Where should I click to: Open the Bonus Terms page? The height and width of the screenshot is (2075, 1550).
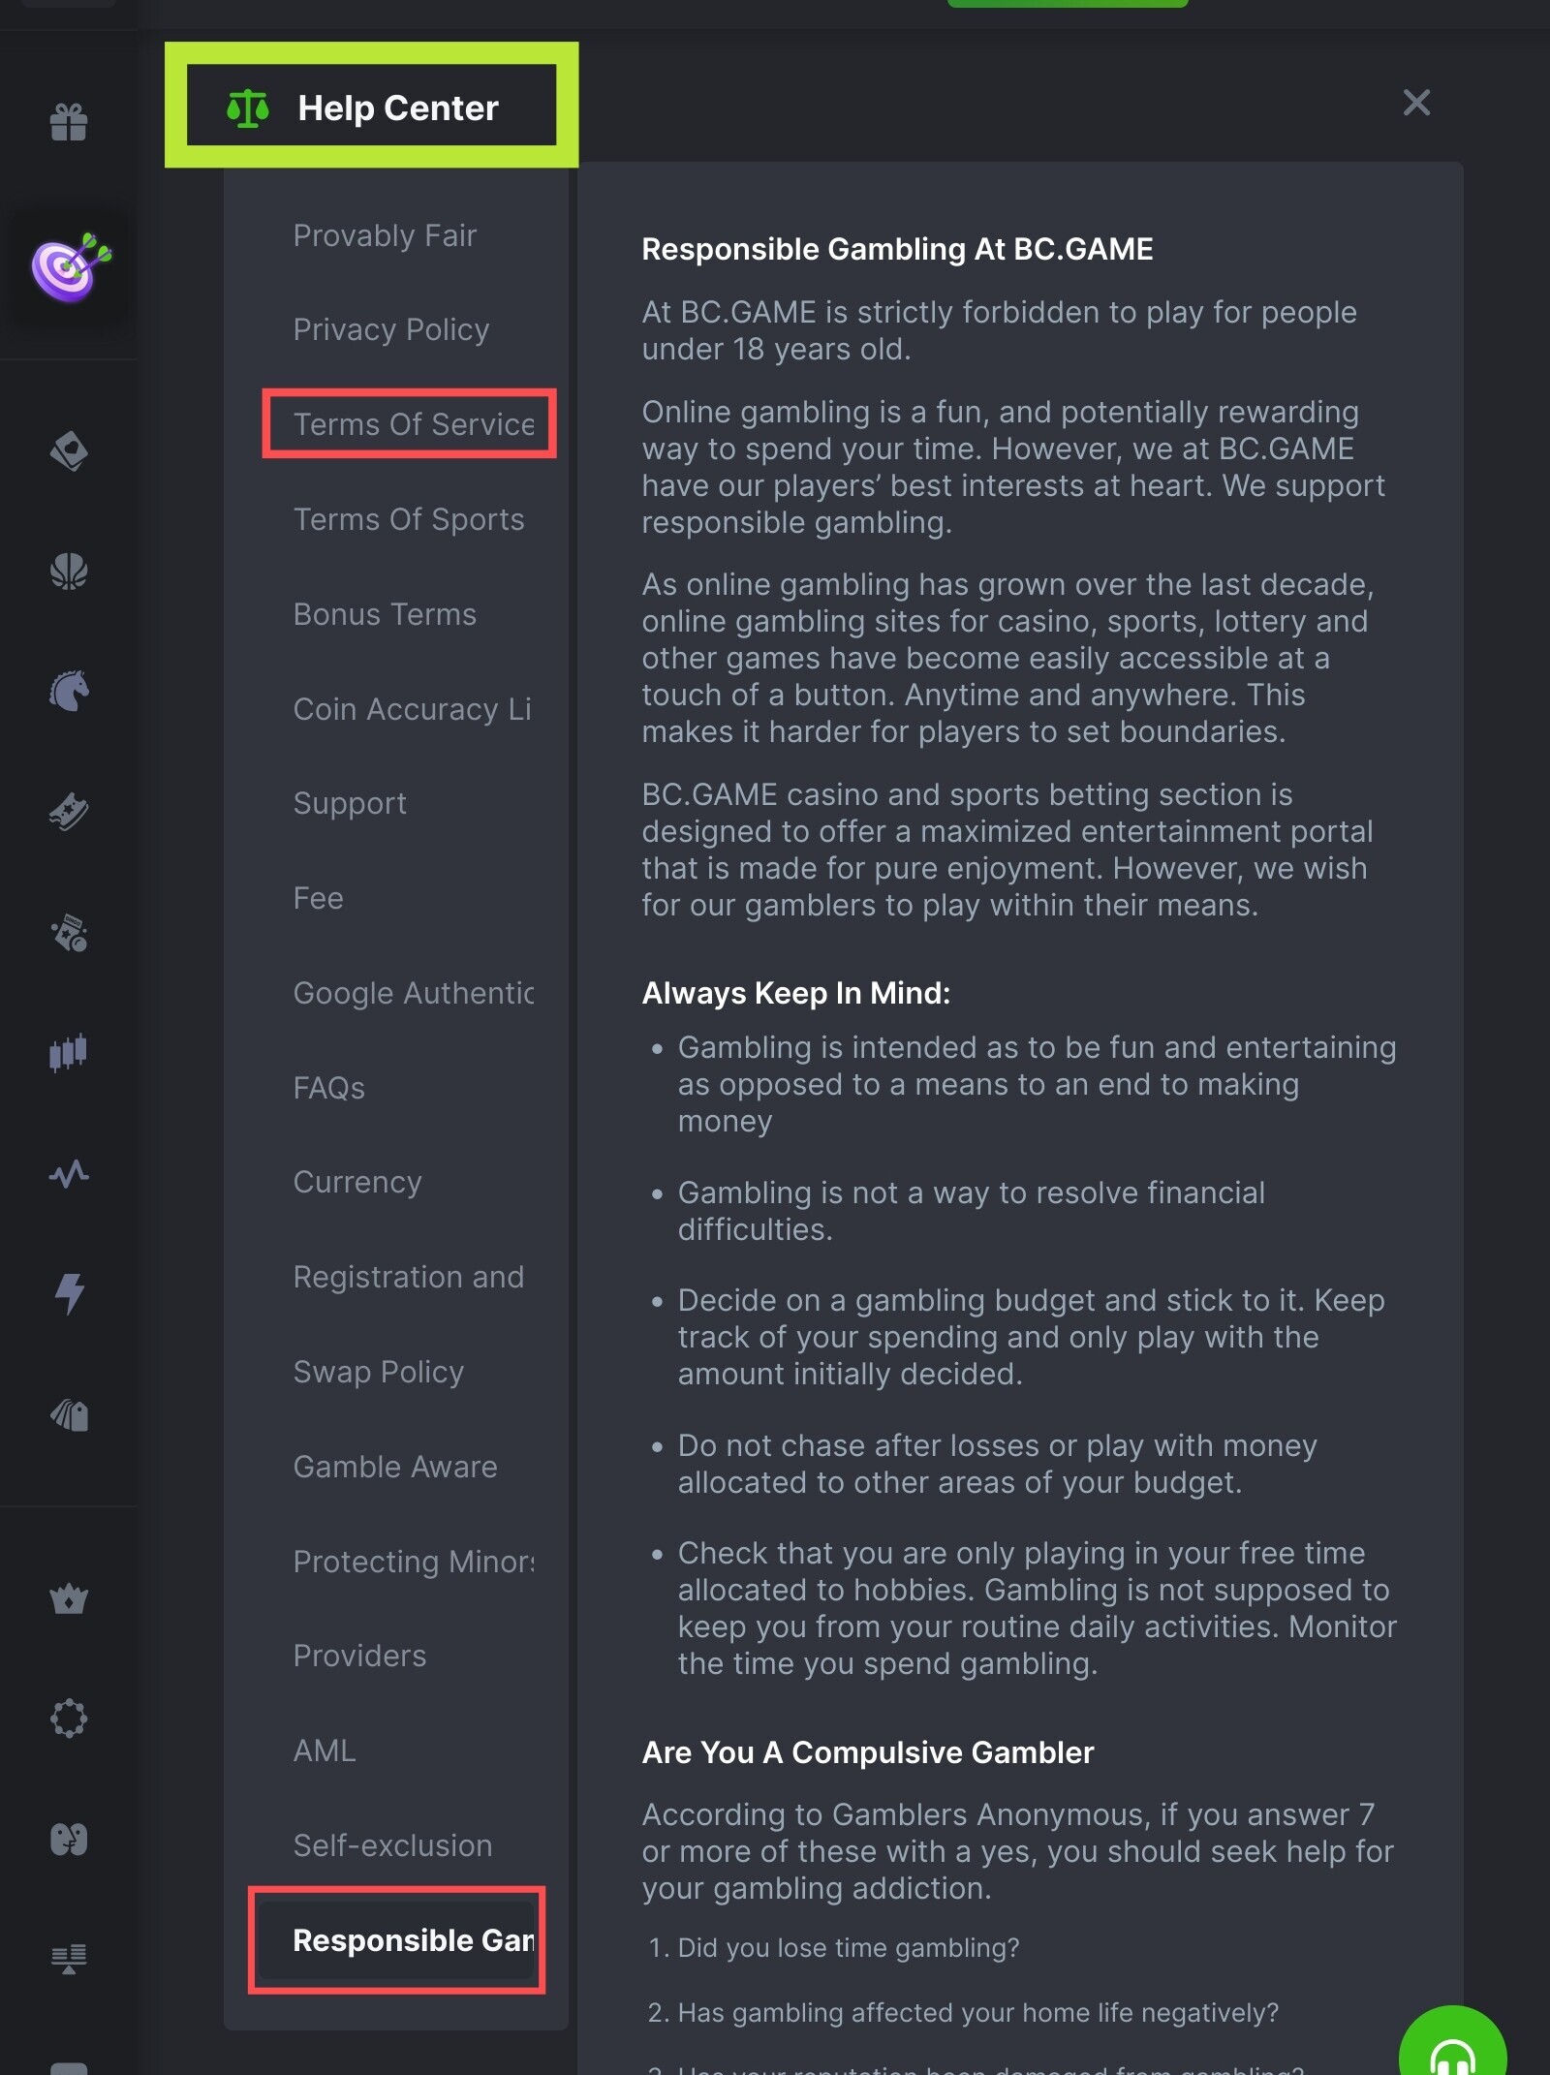click(x=385, y=614)
